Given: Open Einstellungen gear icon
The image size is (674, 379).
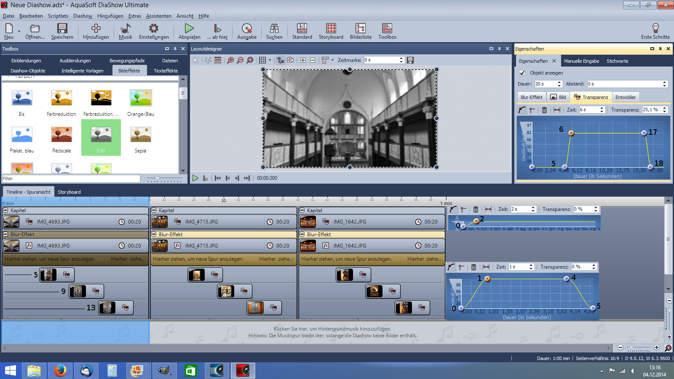Looking at the screenshot, I should click(154, 28).
